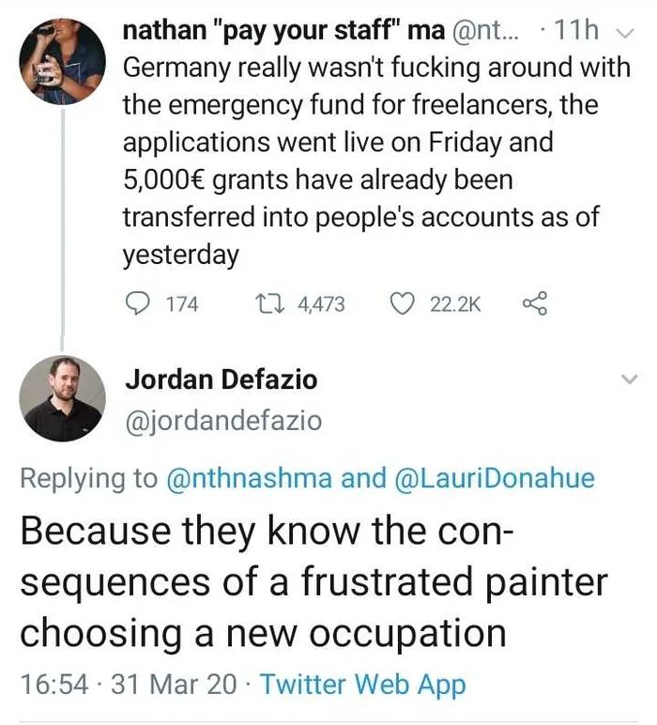Open the 11h timestamp link

click(576, 33)
